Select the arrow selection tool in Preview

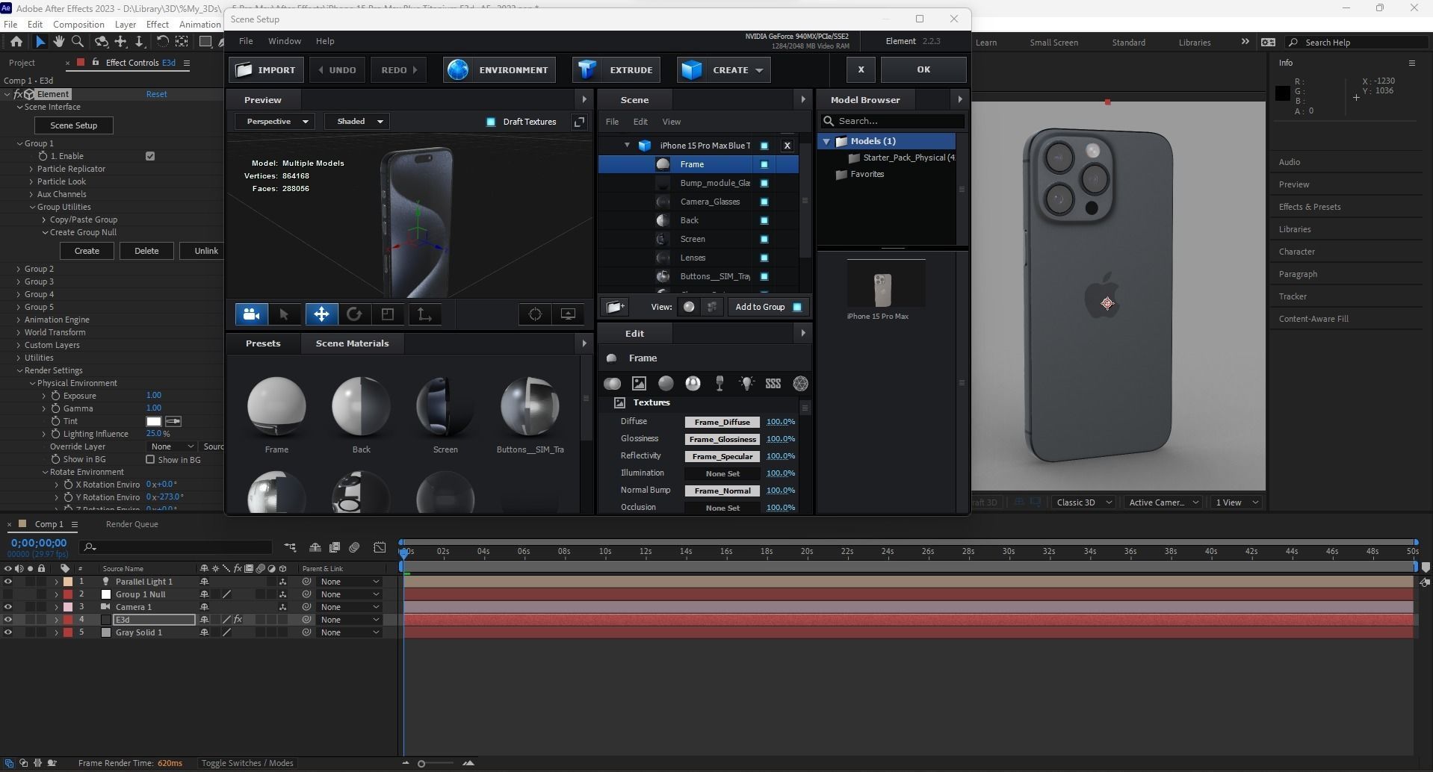click(284, 314)
